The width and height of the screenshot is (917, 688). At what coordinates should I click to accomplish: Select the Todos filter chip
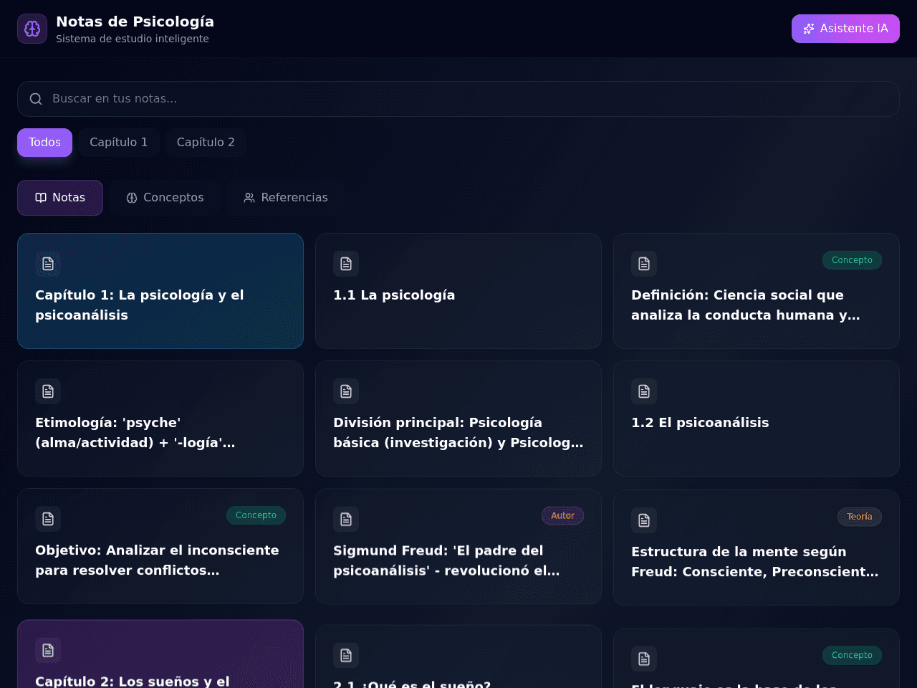(44, 143)
